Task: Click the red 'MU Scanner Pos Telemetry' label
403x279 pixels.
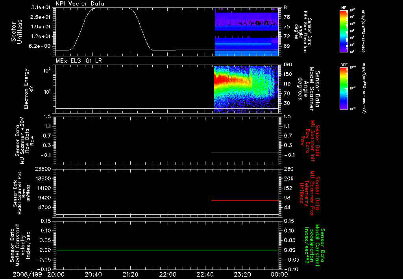Action: point(309,193)
